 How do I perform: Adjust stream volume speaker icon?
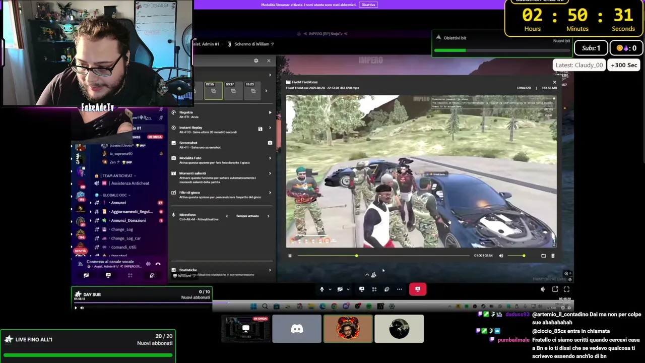543,289
